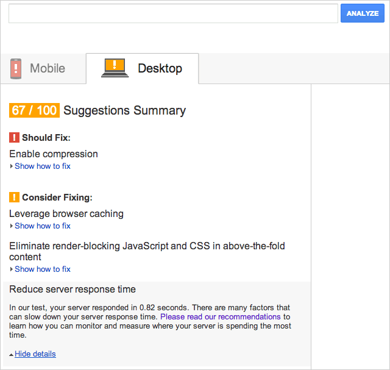Click triangle arrow under Leverage browser caching
This screenshot has width=390, height=370.
[x=11, y=226]
